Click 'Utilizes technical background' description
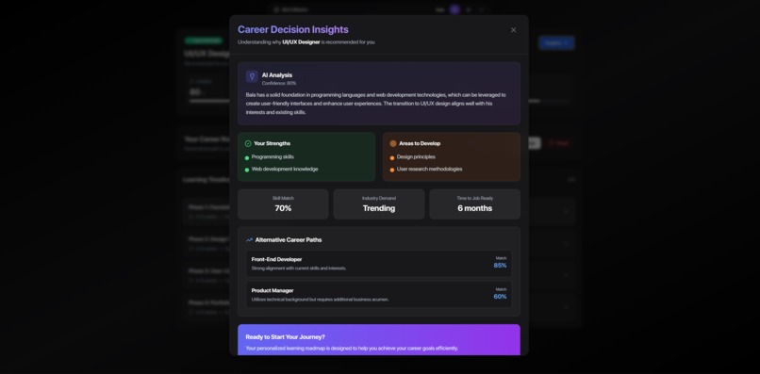Image resolution: width=760 pixels, height=374 pixels. pyautogui.click(x=320, y=300)
